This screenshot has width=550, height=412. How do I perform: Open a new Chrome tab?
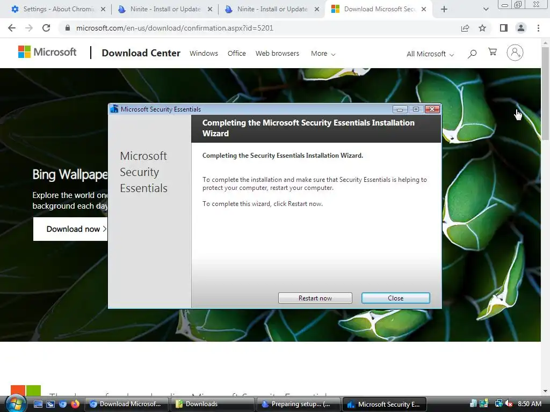[x=444, y=10]
